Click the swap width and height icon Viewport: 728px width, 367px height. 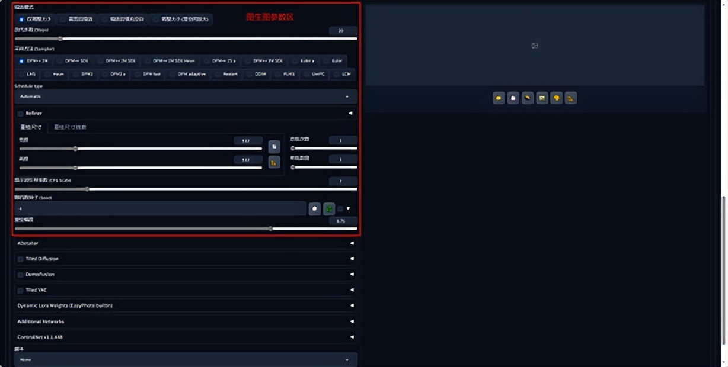[274, 146]
